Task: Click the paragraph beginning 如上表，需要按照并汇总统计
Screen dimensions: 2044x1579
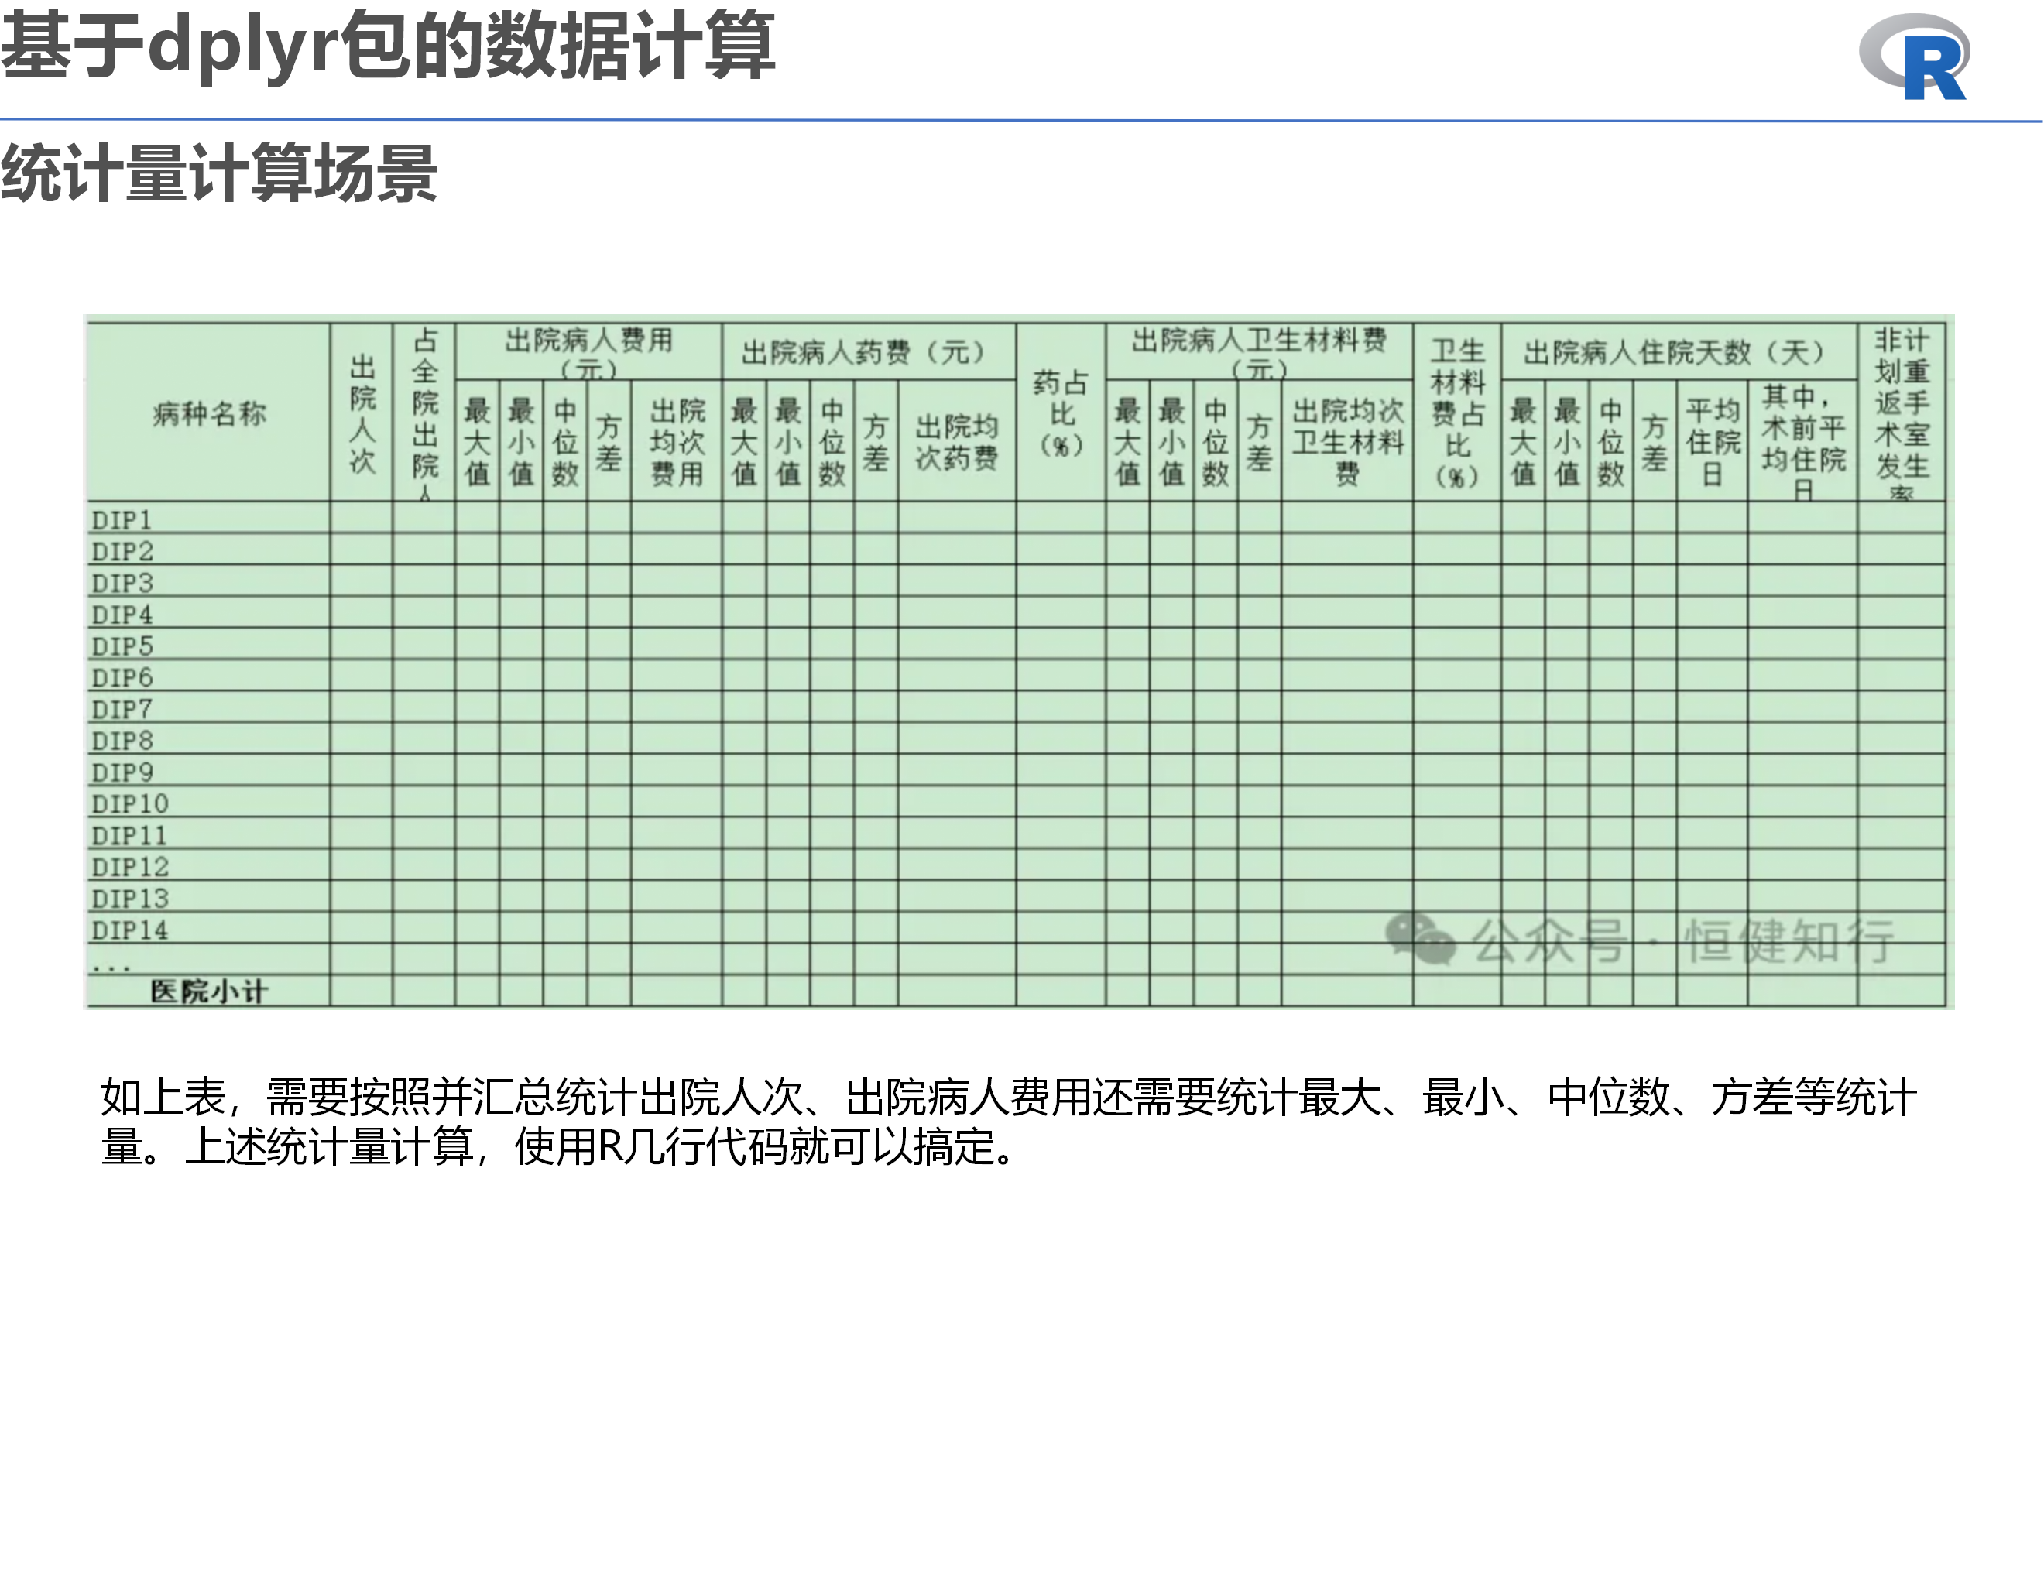Action: click(x=1009, y=1122)
